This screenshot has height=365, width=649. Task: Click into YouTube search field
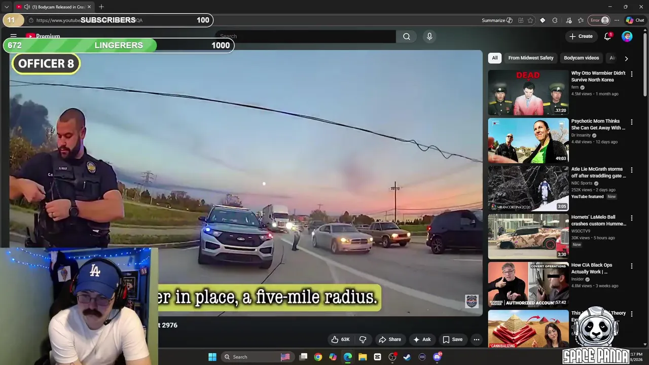tap(305, 36)
